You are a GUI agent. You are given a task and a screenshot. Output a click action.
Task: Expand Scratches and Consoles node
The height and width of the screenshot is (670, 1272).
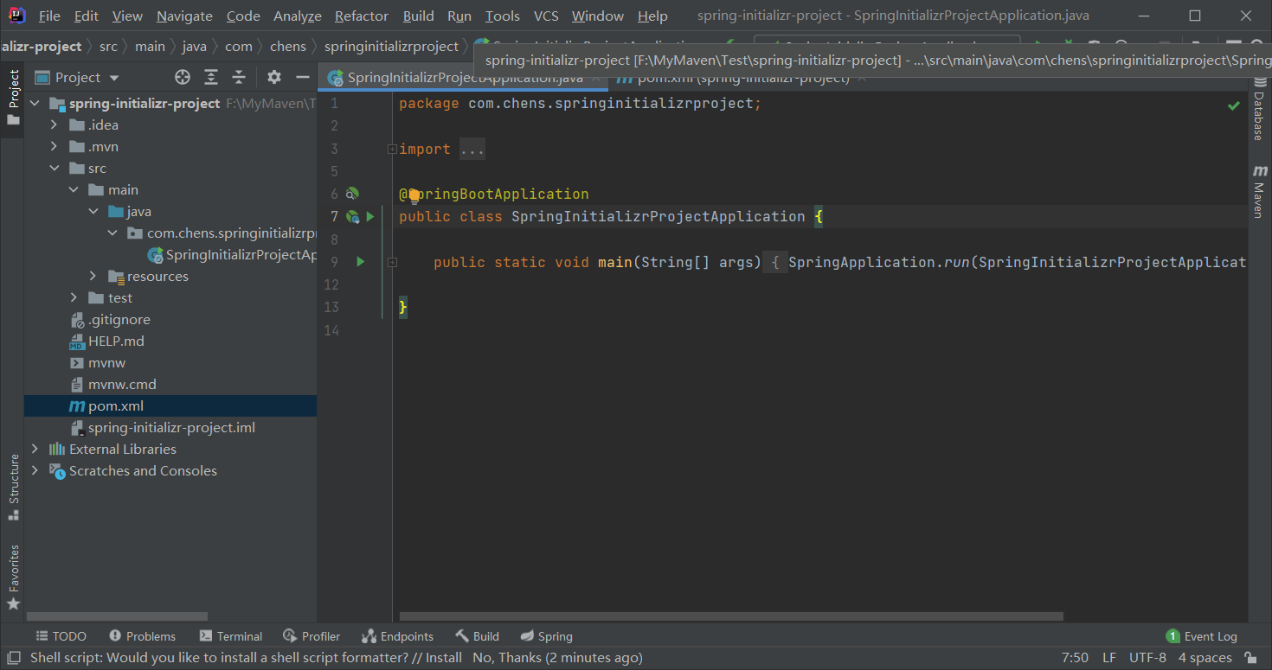(35, 470)
